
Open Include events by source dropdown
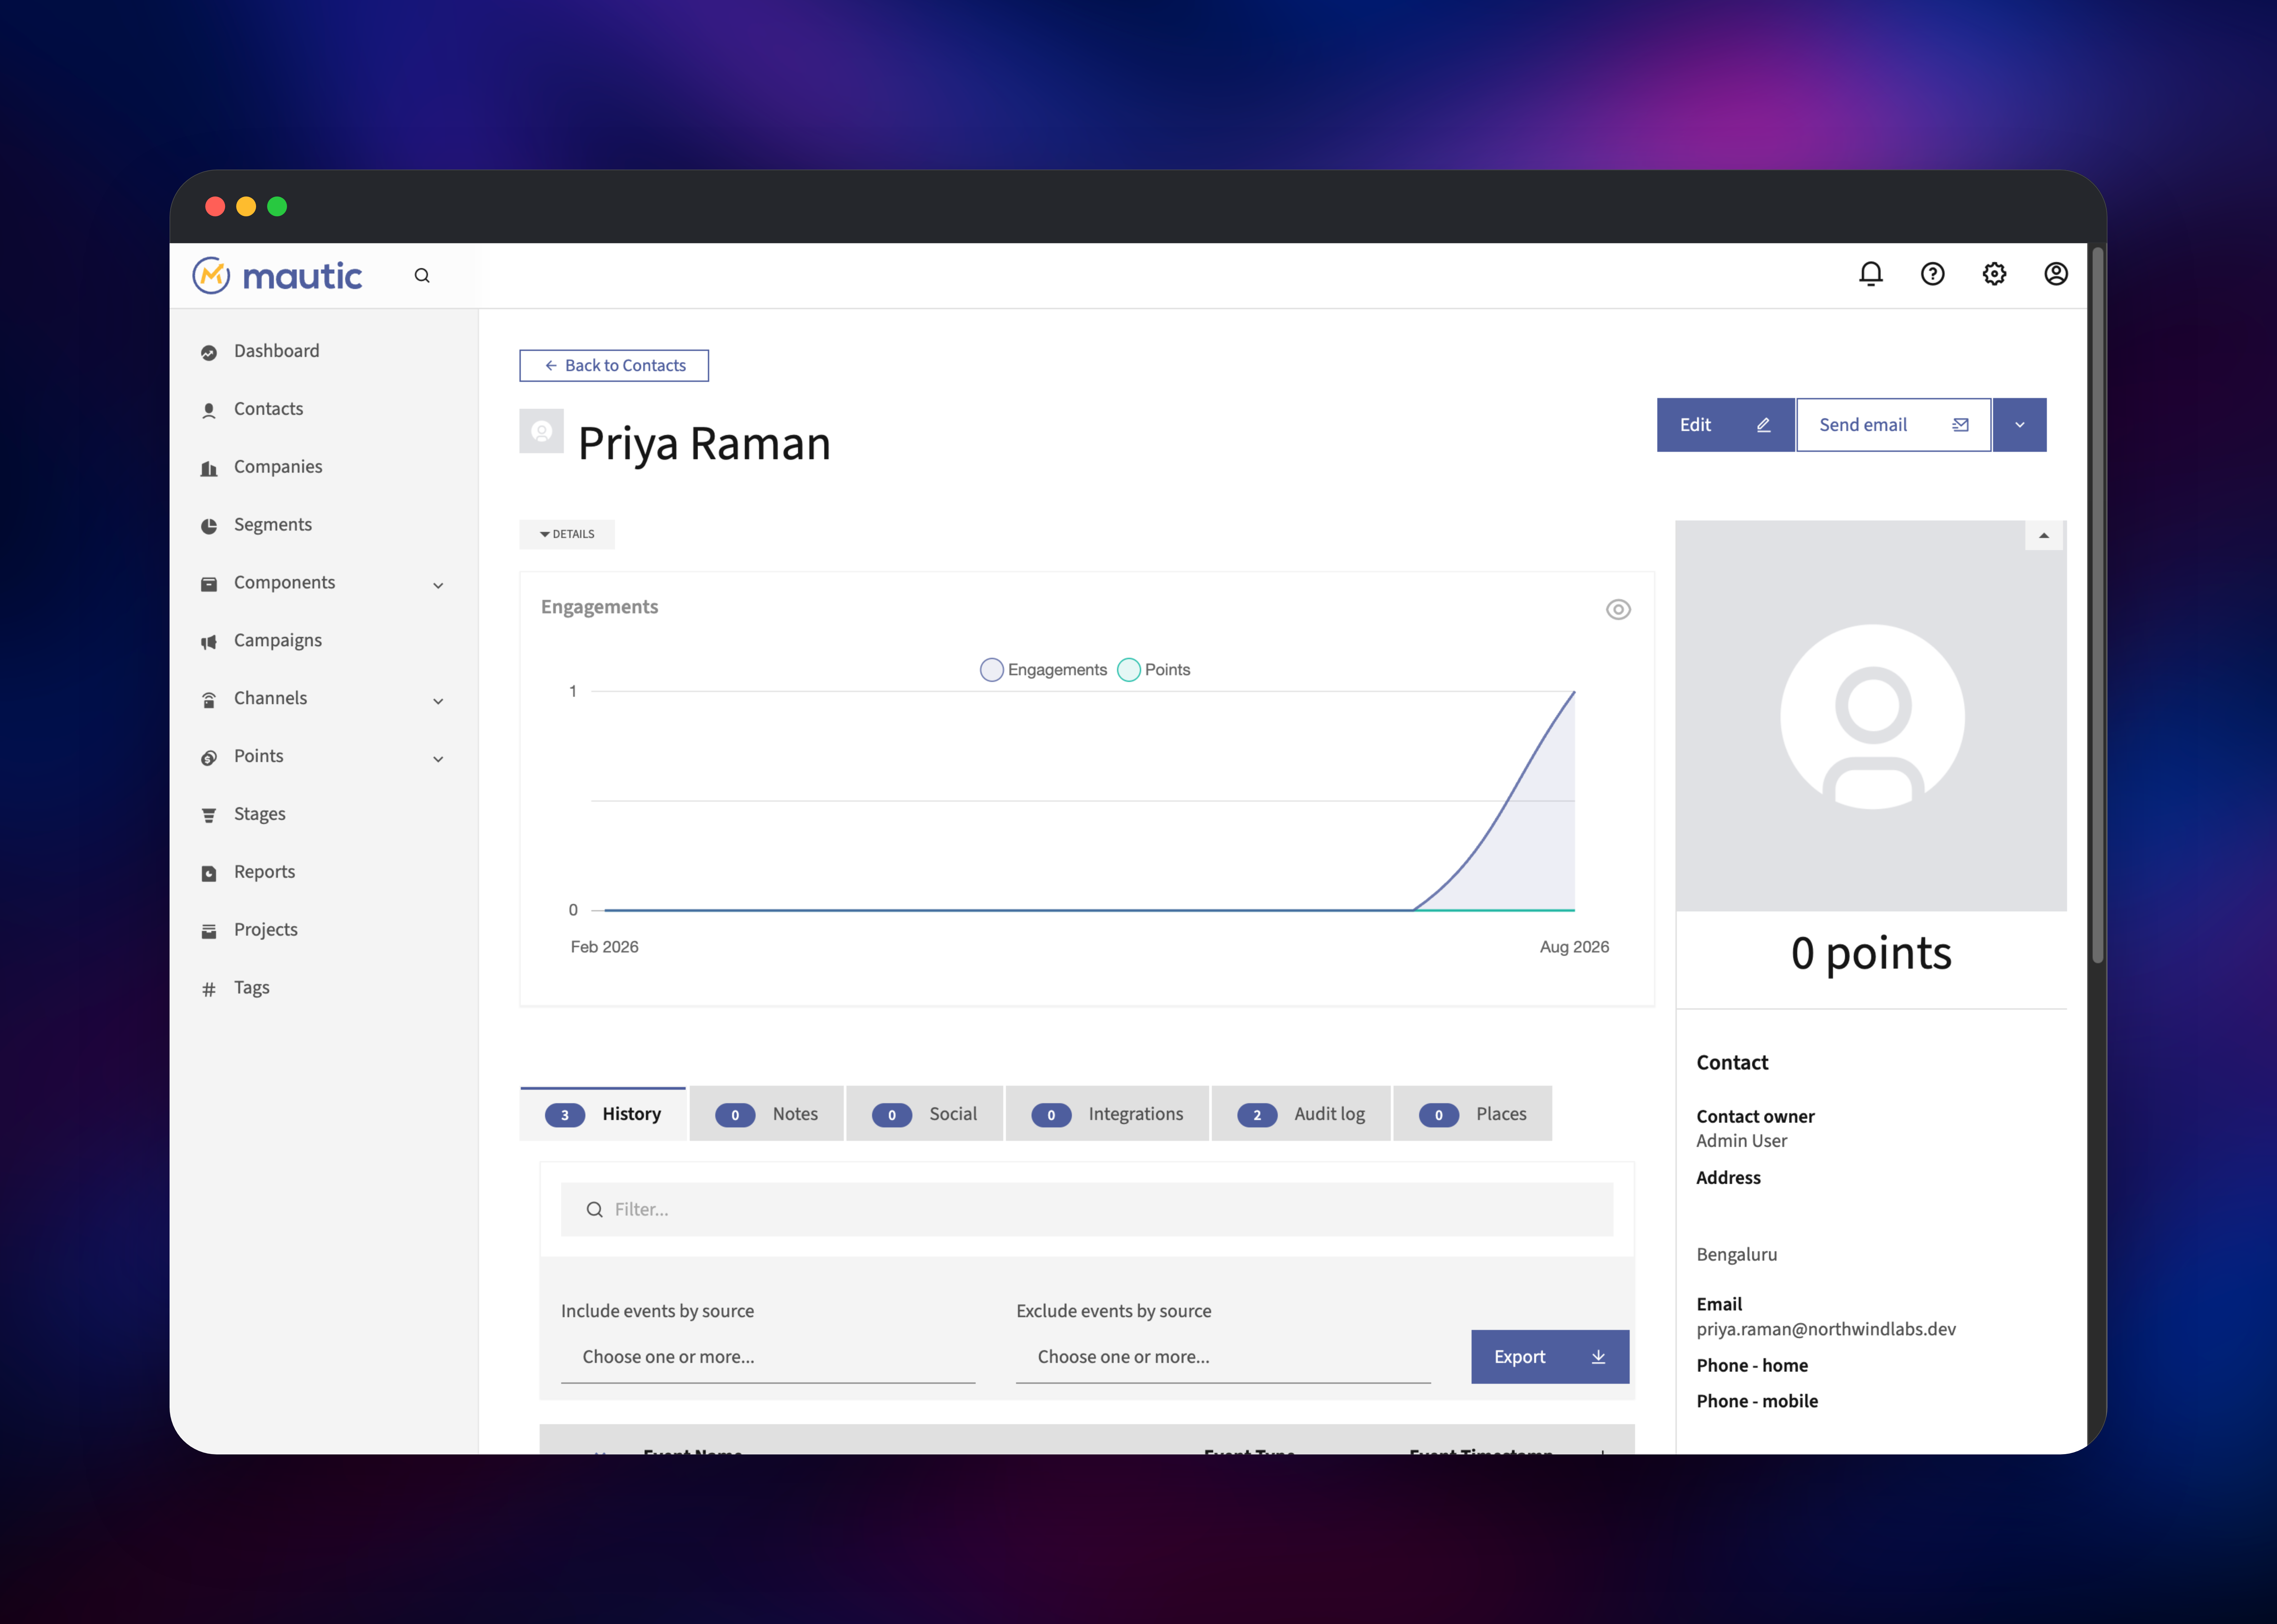click(768, 1357)
